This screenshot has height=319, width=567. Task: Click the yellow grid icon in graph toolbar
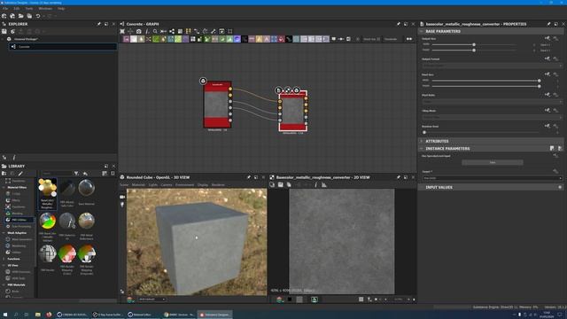(188, 32)
